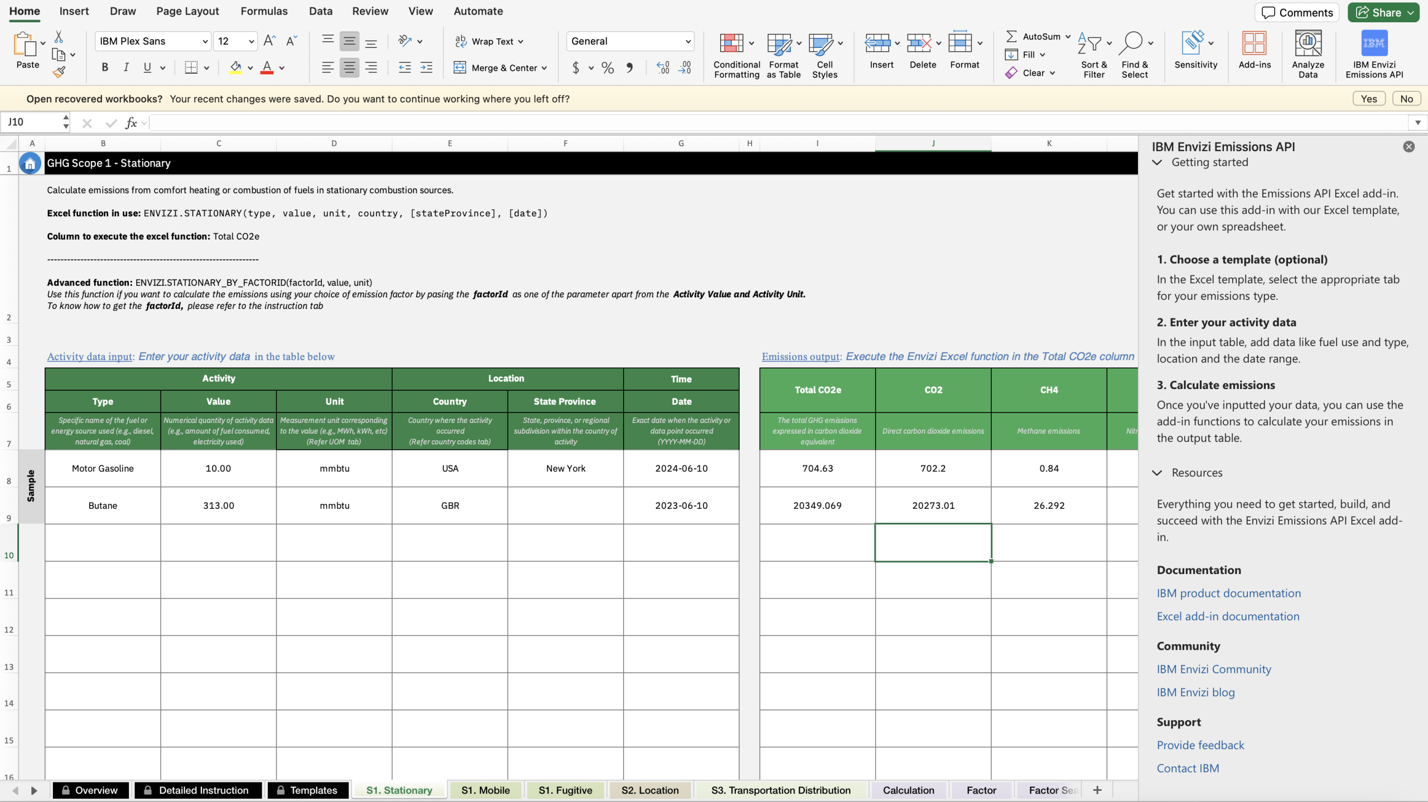Click the Insert cells icon
Viewport: 1428px width, 802px height.
[x=877, y=43]
